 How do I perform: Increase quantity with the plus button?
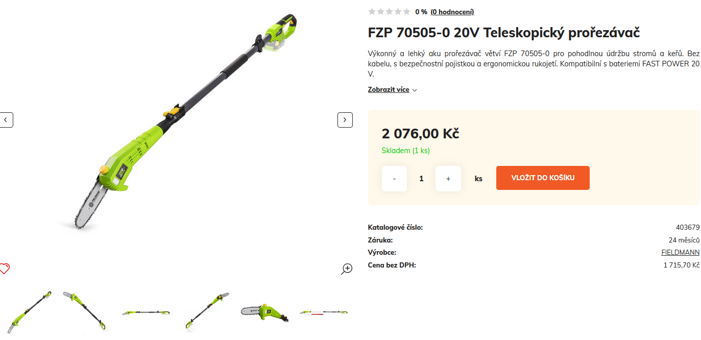(x=448, y=179)
